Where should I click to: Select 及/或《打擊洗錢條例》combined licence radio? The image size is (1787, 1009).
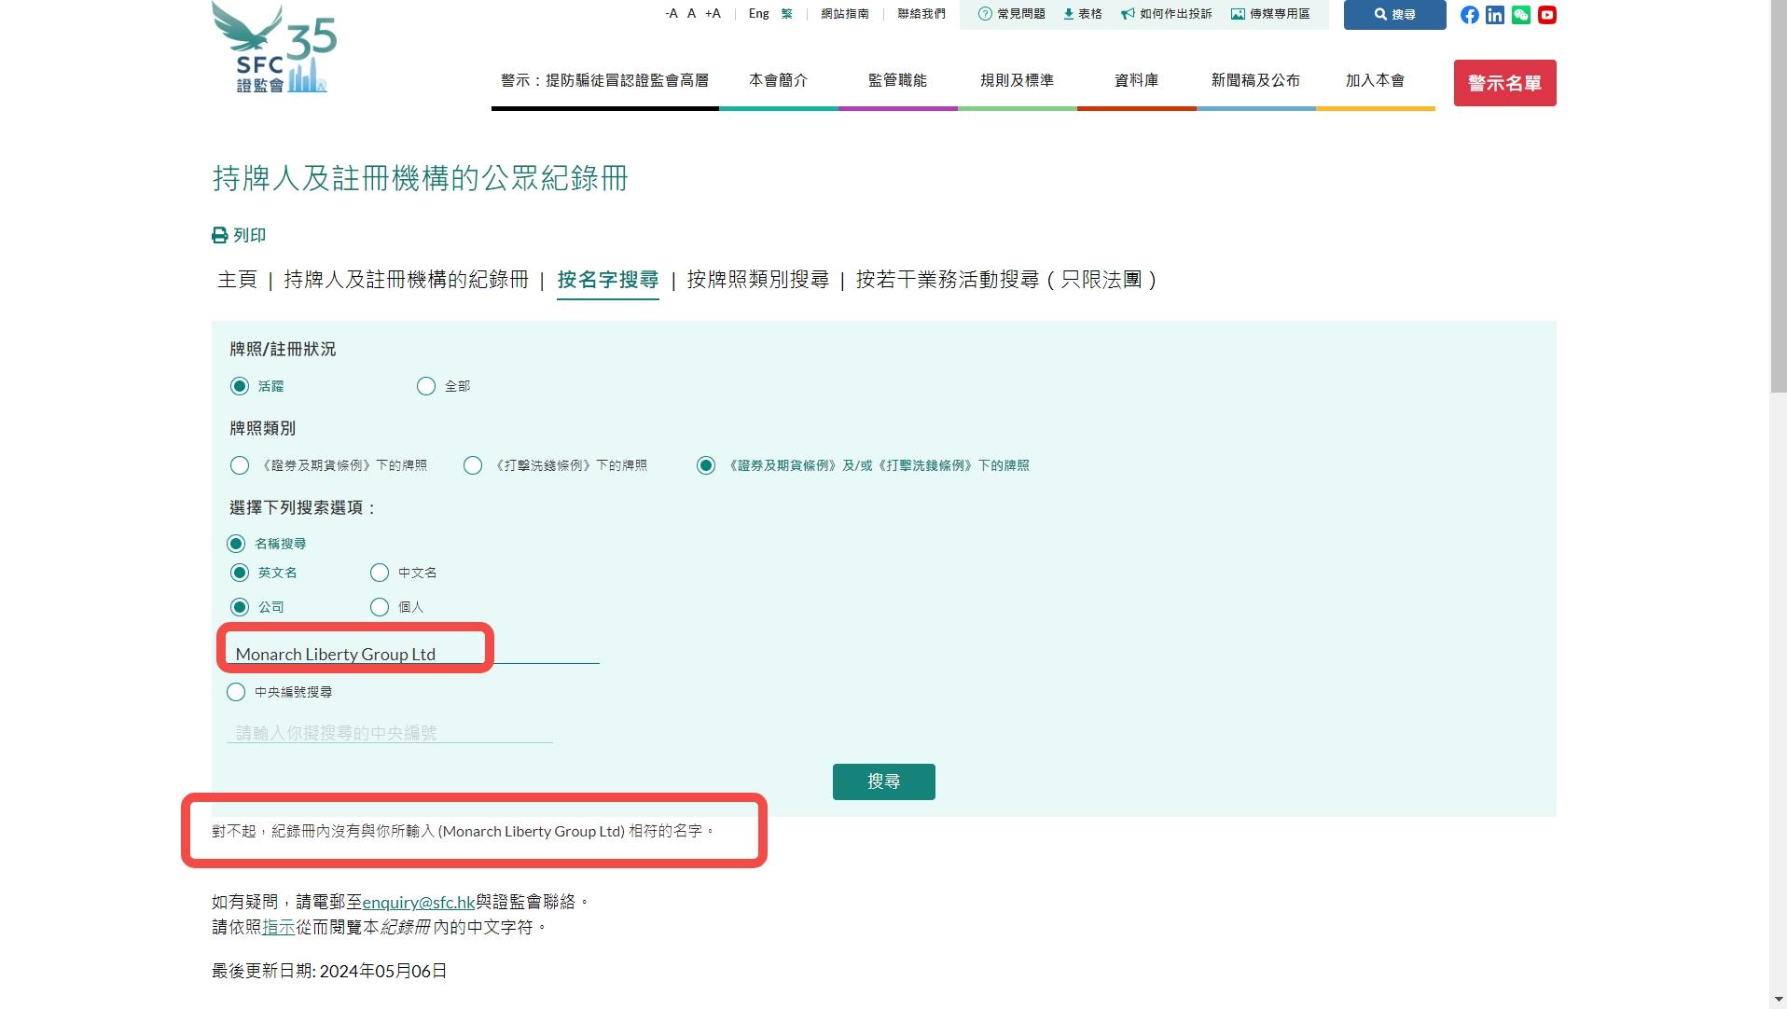tap(706, 465)
